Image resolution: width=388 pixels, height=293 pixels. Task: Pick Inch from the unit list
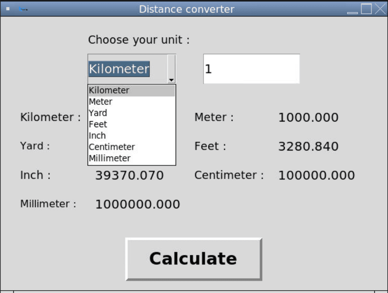pyautogui.click(x=131, y=136)
